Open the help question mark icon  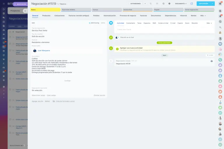pos(220,3)
